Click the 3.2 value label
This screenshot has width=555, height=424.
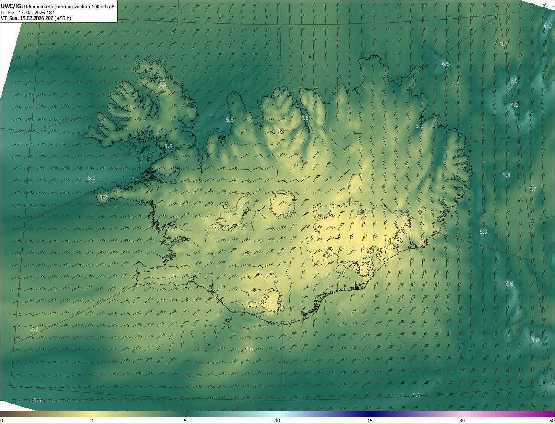tap(103, 197)
